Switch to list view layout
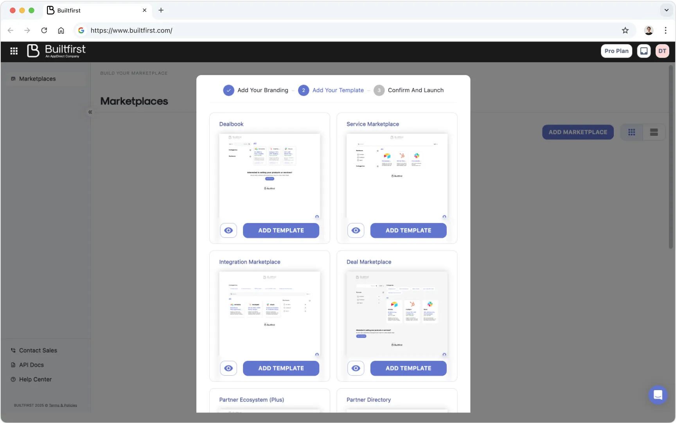676x423 pixels. click(654, 132)
